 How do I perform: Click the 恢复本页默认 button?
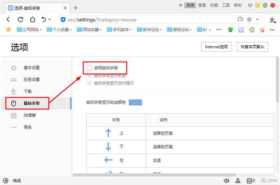pos(252,47)
